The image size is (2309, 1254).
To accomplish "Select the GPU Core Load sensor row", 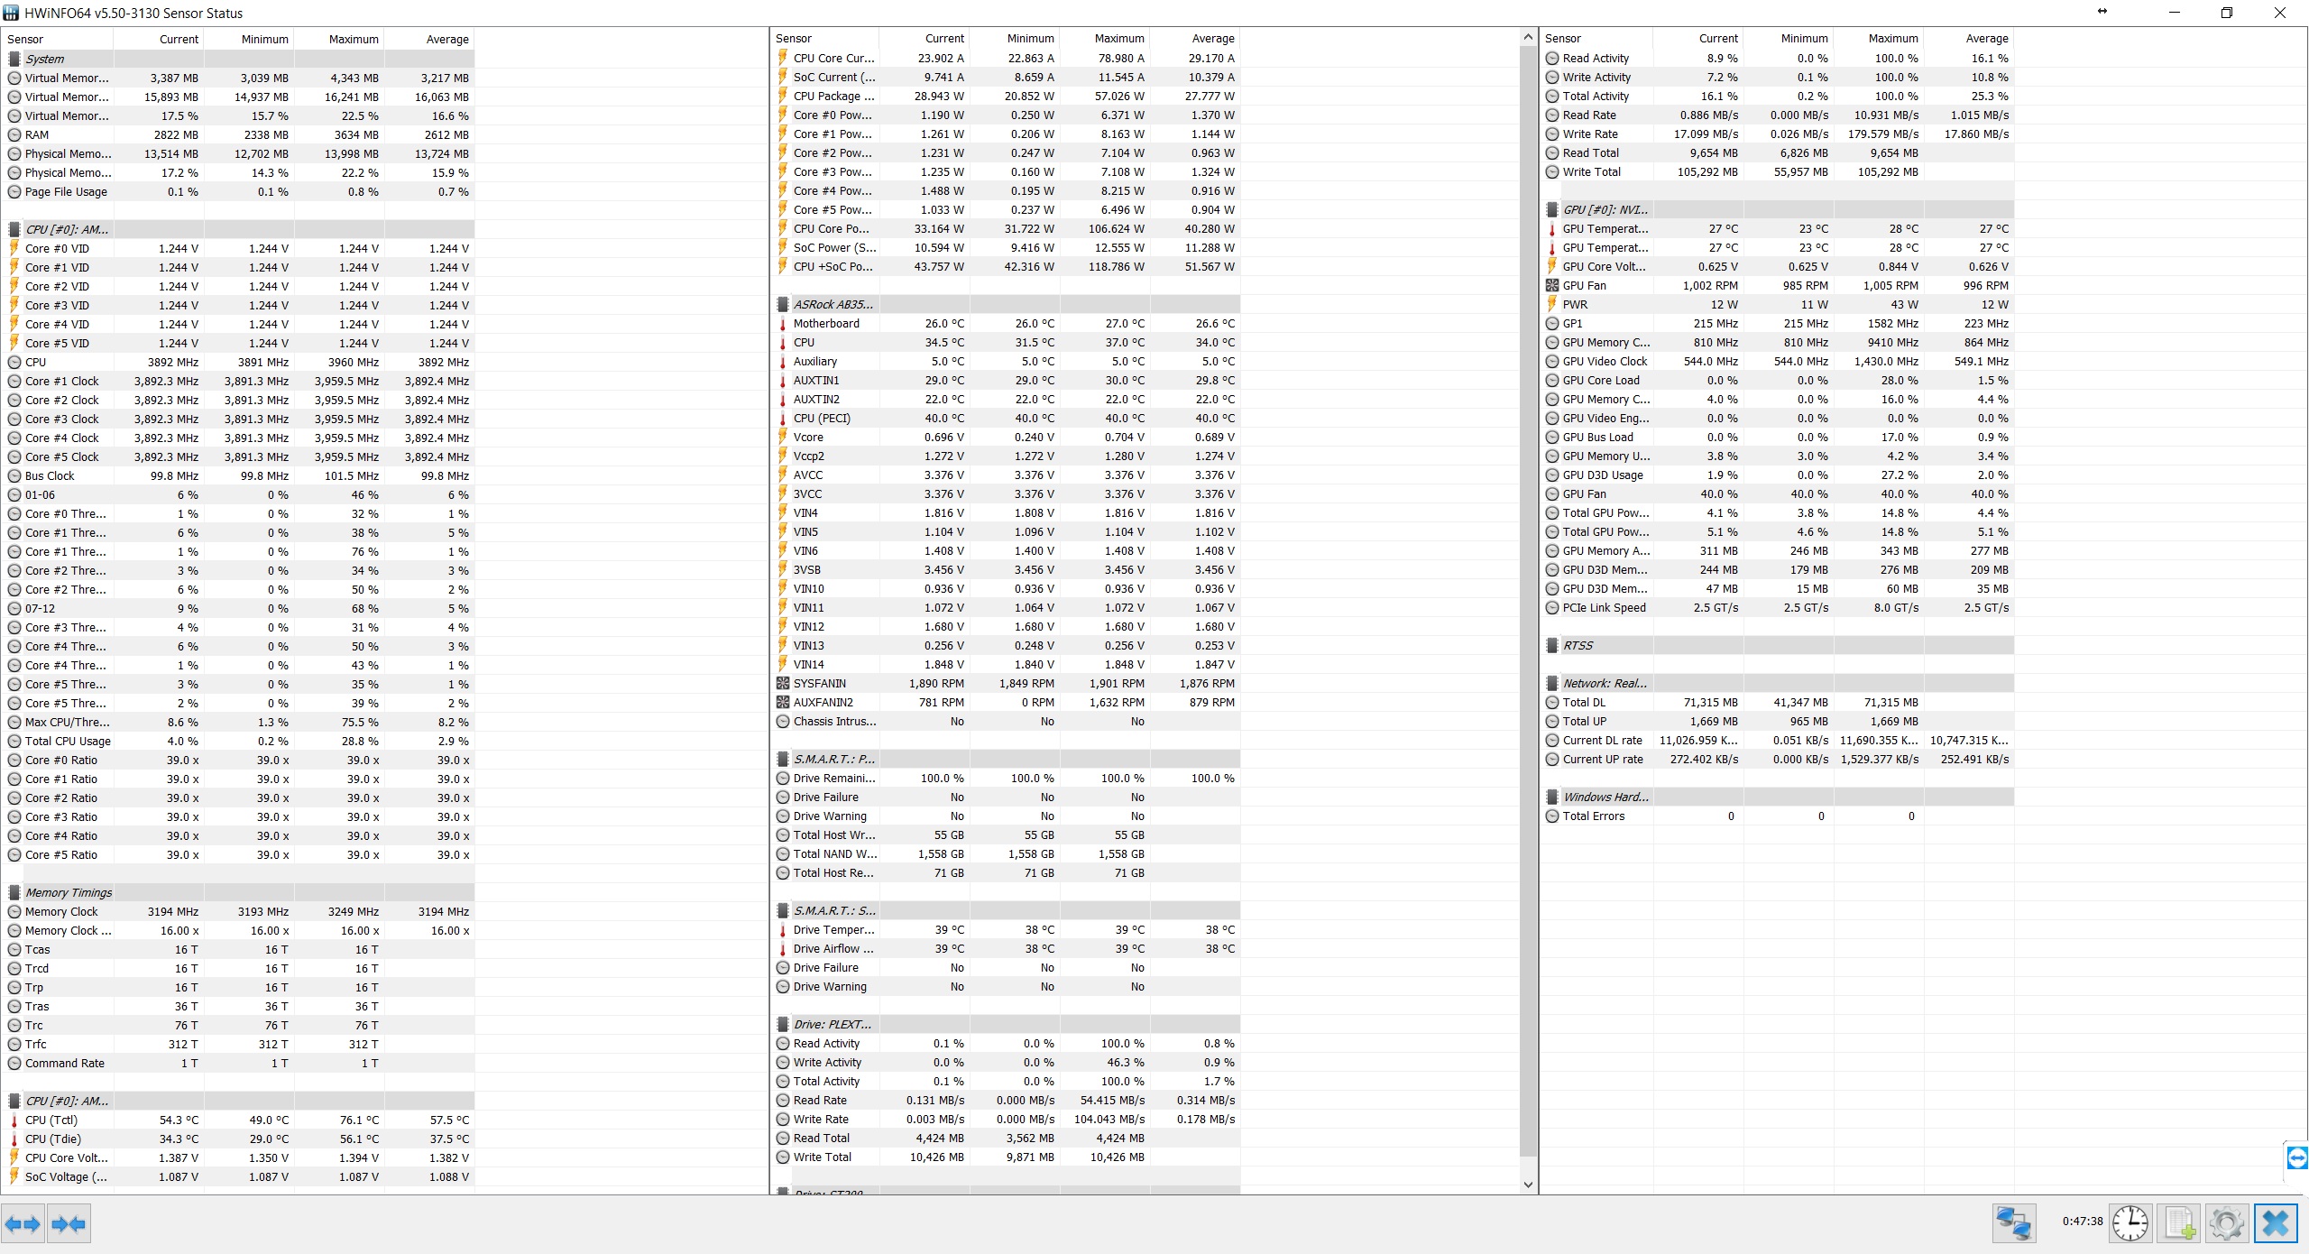I will pyautogui.click(x=1600, y=380).
